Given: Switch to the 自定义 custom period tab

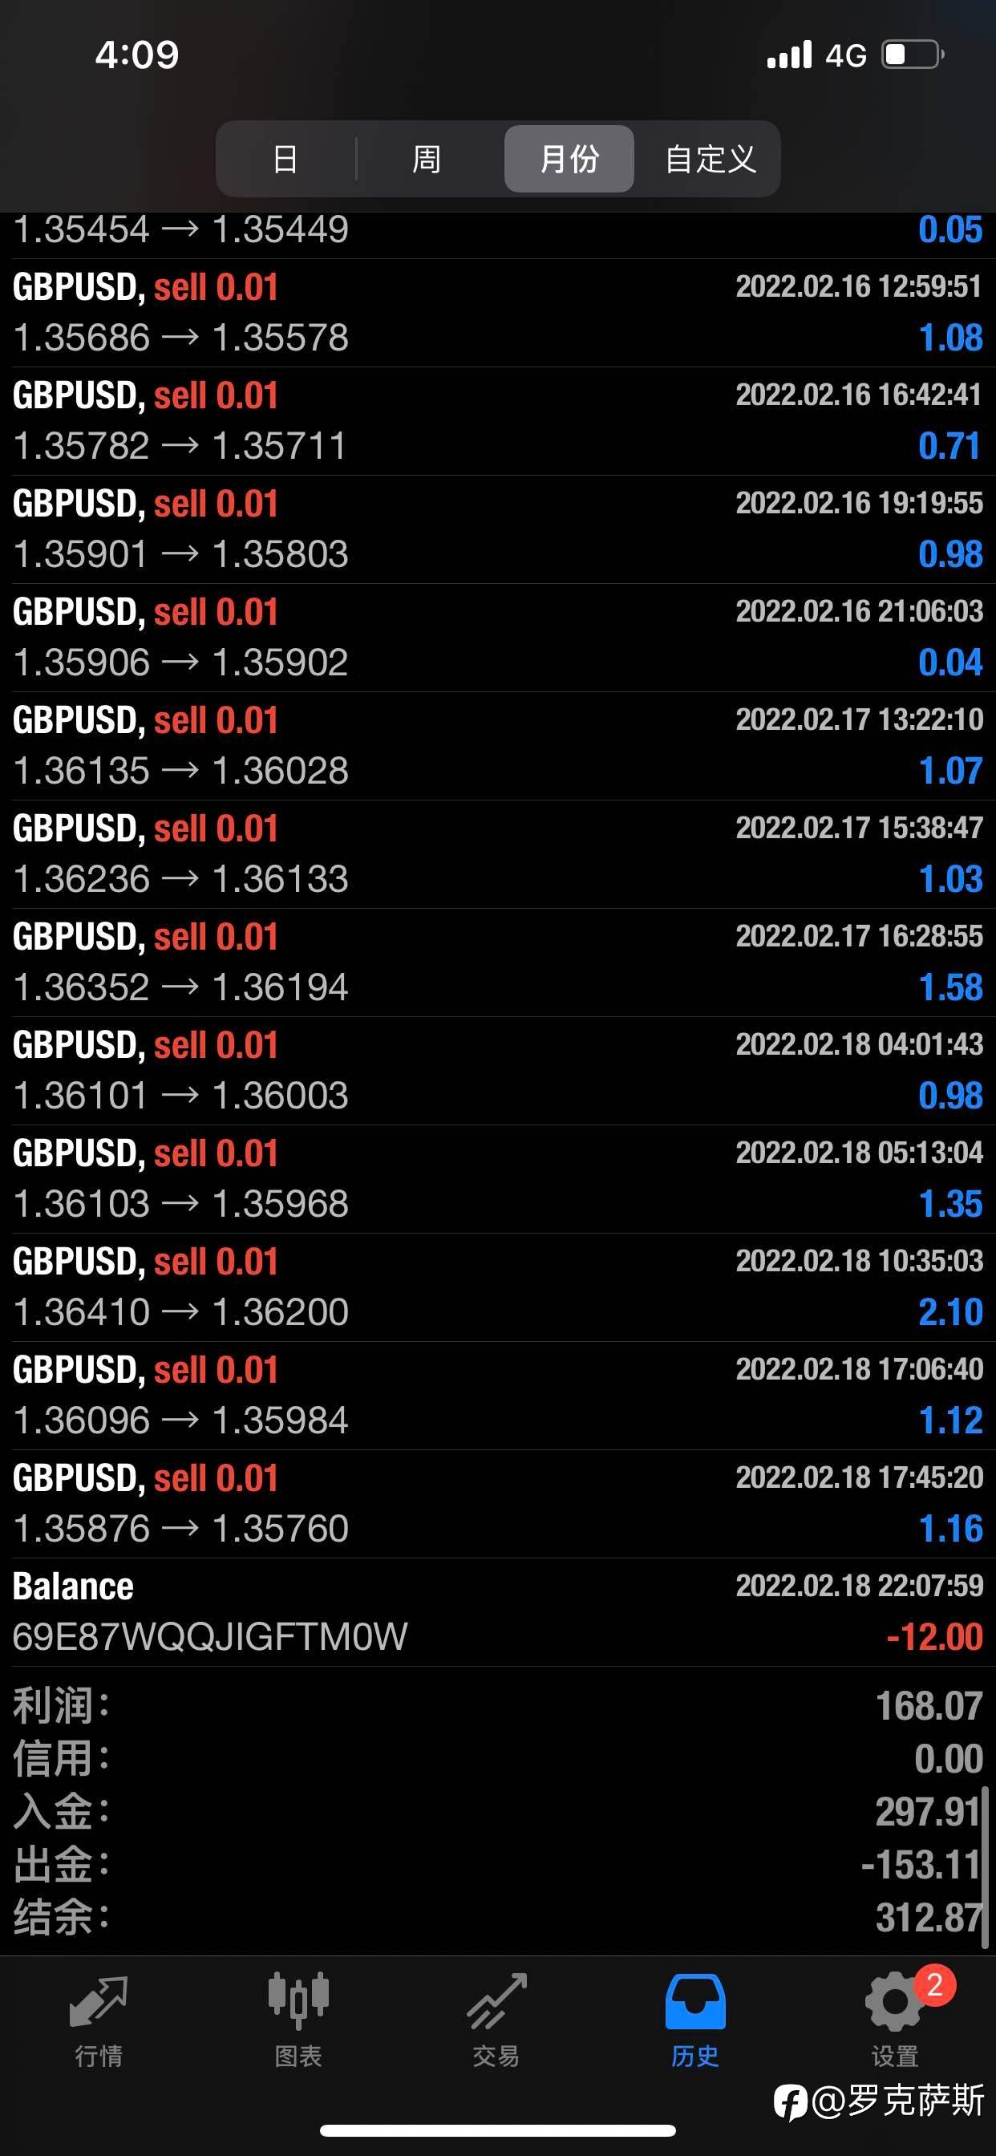Looking at the screenshot, I should [710, 159].
